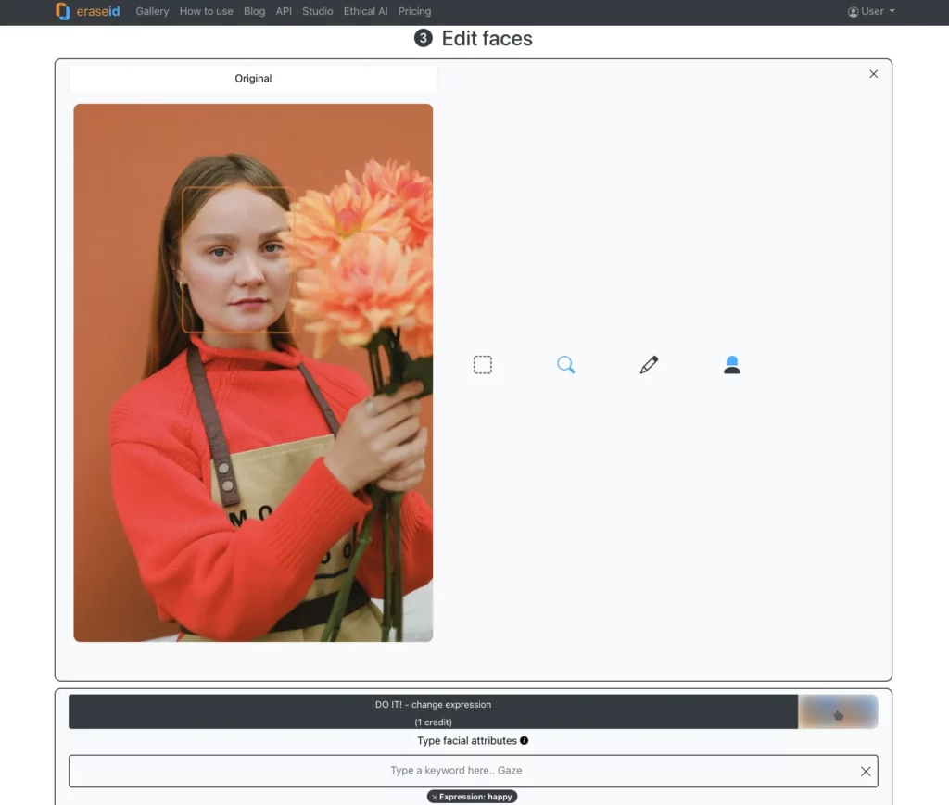Open the Studio menu item
The width and height of the screenshot is (949, 805).
point(318,12)
